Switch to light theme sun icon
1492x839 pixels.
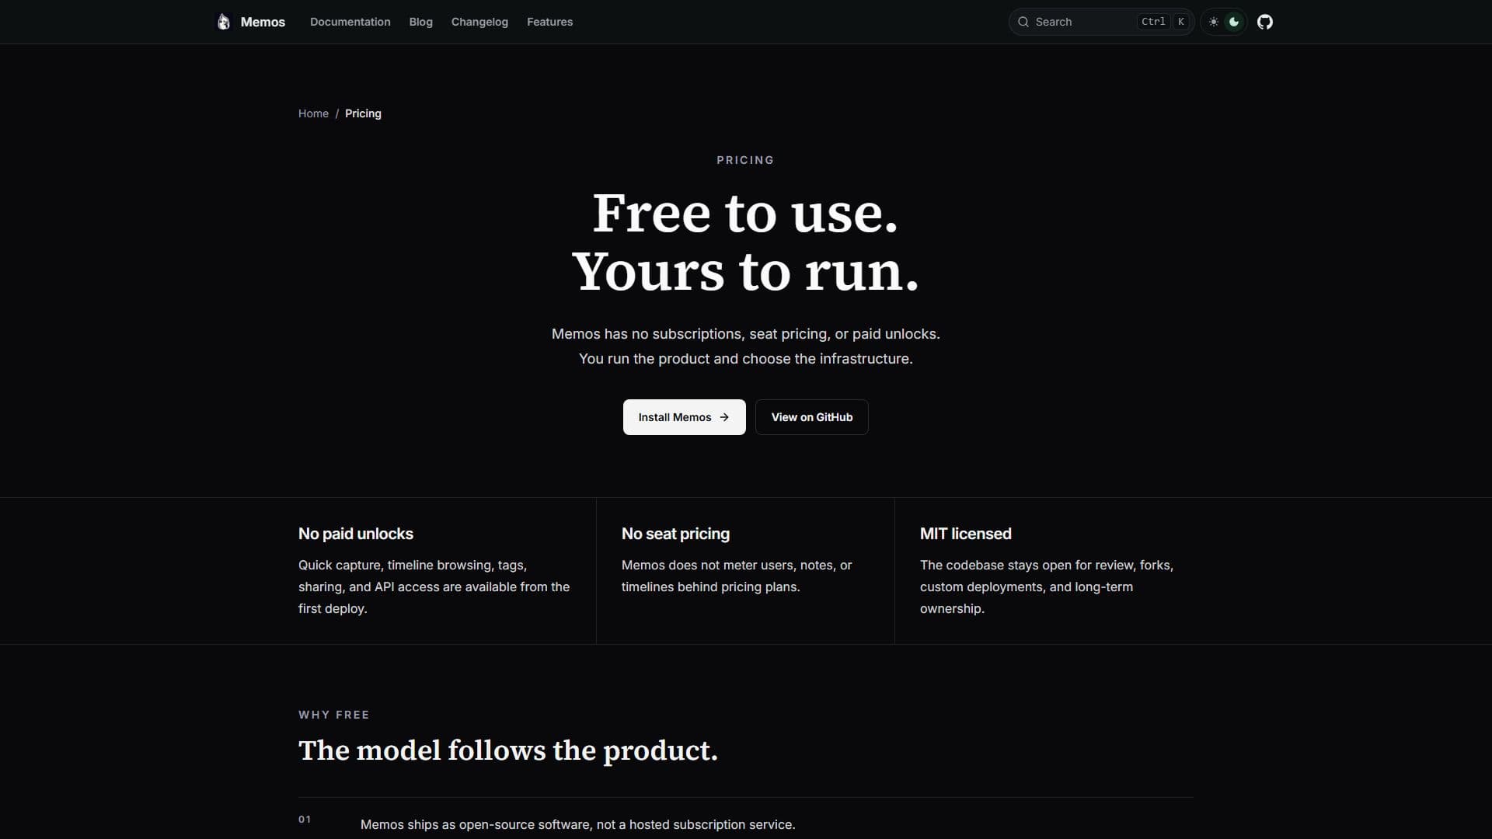pyautogui.click(x=1214, y=22)
